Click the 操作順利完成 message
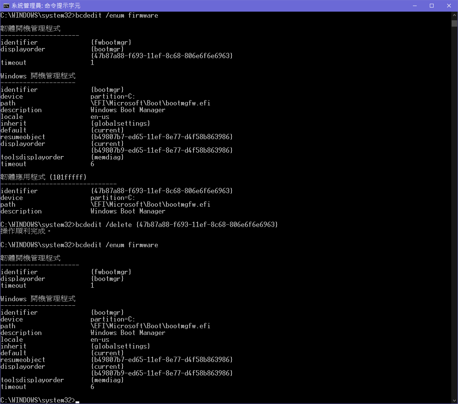Image resolution: width=458 pixels, height=404 pixels. point(25,231)
